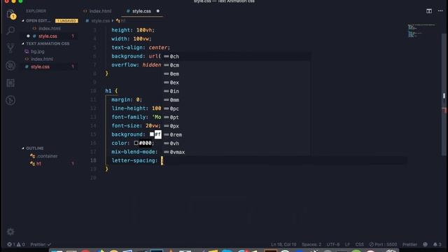Screen dimensions: 448x252
Task: Click unsaved dot on style.css tab
Action: pyautogui.click(x=158, y=11)
